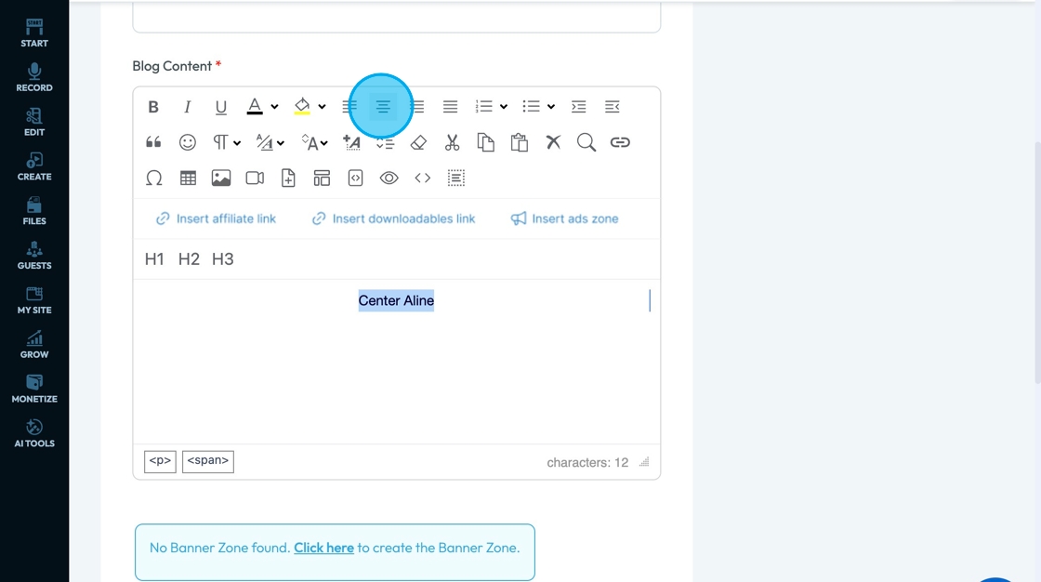Paste from the clipboard
Image resolution: width=1041 pixels, height=582 pixels.
520,142
